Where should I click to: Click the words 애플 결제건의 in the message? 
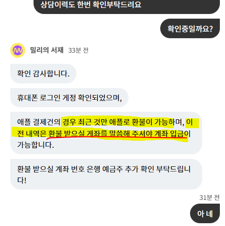coord(39,122)
